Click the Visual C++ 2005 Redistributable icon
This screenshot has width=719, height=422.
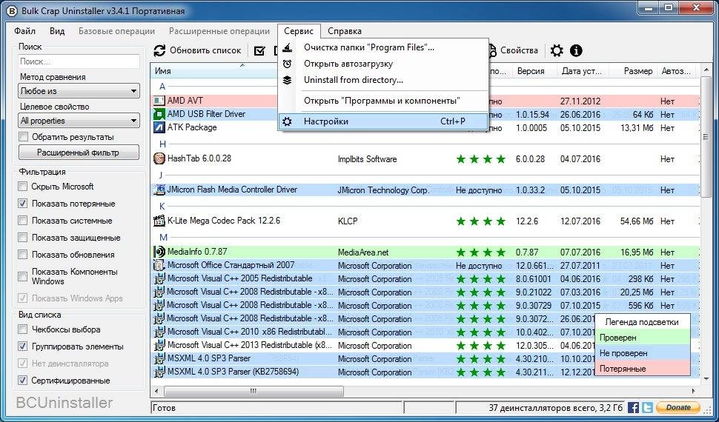point(159,278)
